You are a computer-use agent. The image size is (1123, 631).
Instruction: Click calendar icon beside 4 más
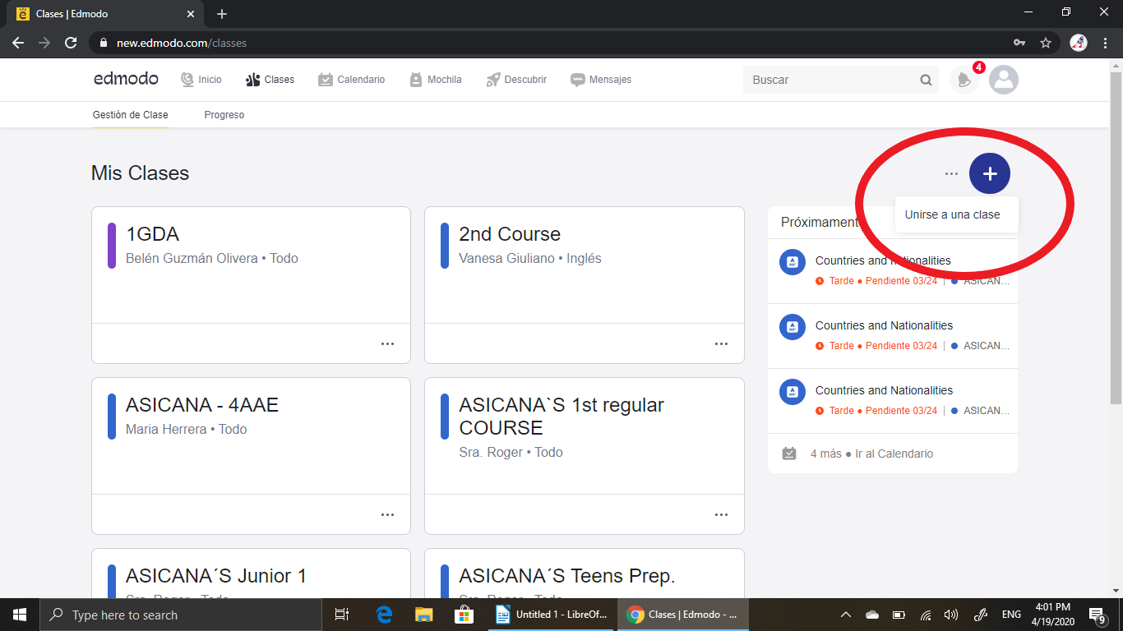pos(789,454)
